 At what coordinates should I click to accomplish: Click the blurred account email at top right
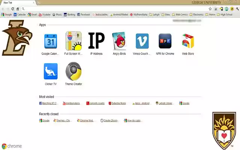(187, 21)
